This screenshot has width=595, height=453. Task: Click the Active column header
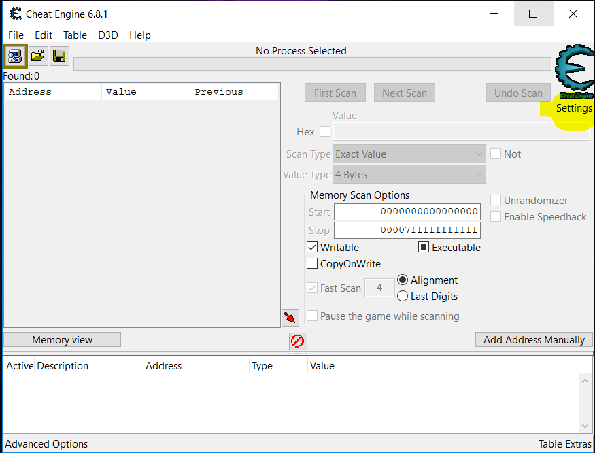click(x=19, y=366)
